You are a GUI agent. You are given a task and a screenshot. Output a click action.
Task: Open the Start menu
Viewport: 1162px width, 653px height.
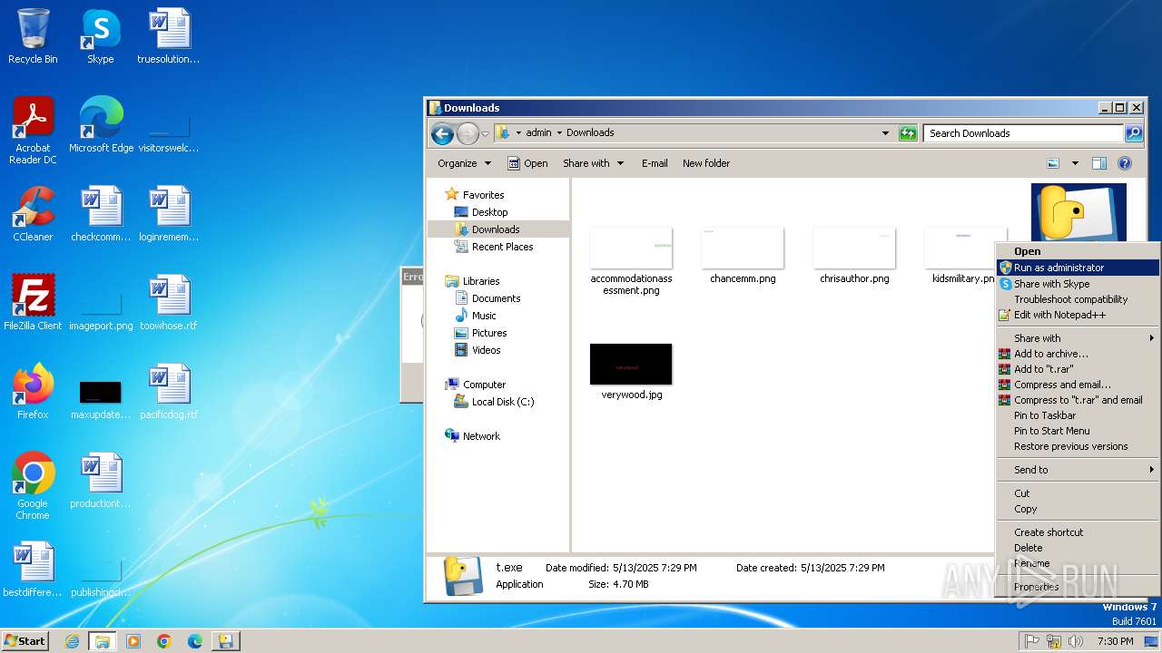(x=25, y=641)
